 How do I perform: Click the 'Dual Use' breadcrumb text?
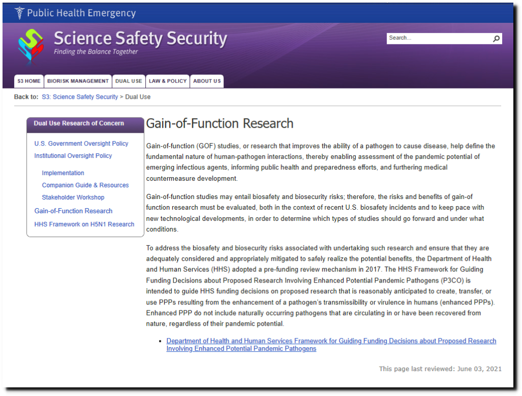coord(138,97)
